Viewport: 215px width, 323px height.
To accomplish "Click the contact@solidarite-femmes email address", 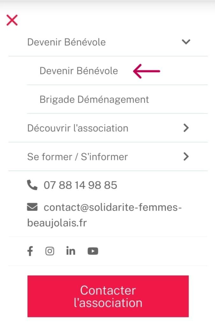I will (113, 208).
